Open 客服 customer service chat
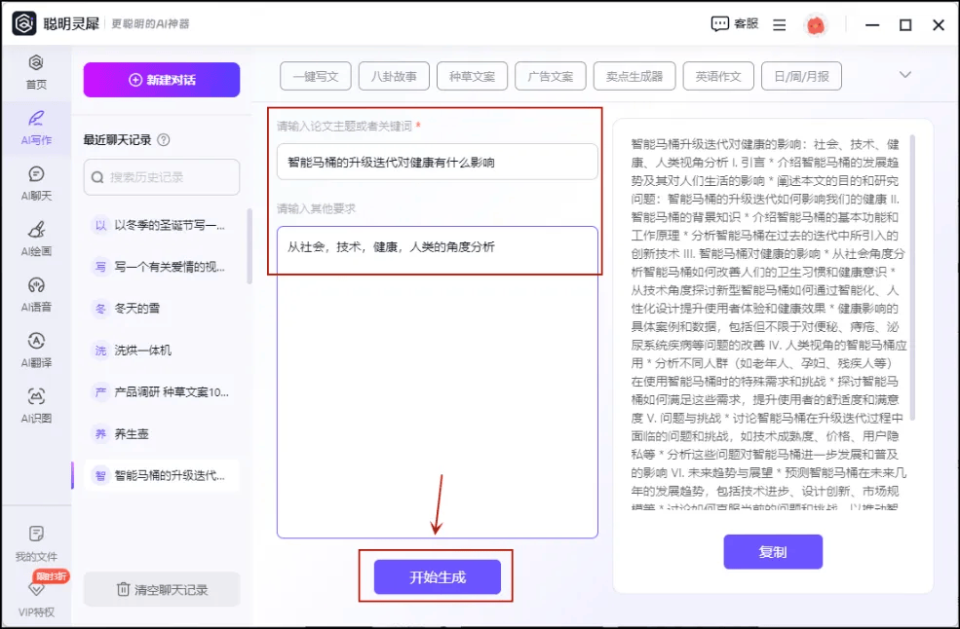960x629 pixels. [x=734, y=24]
